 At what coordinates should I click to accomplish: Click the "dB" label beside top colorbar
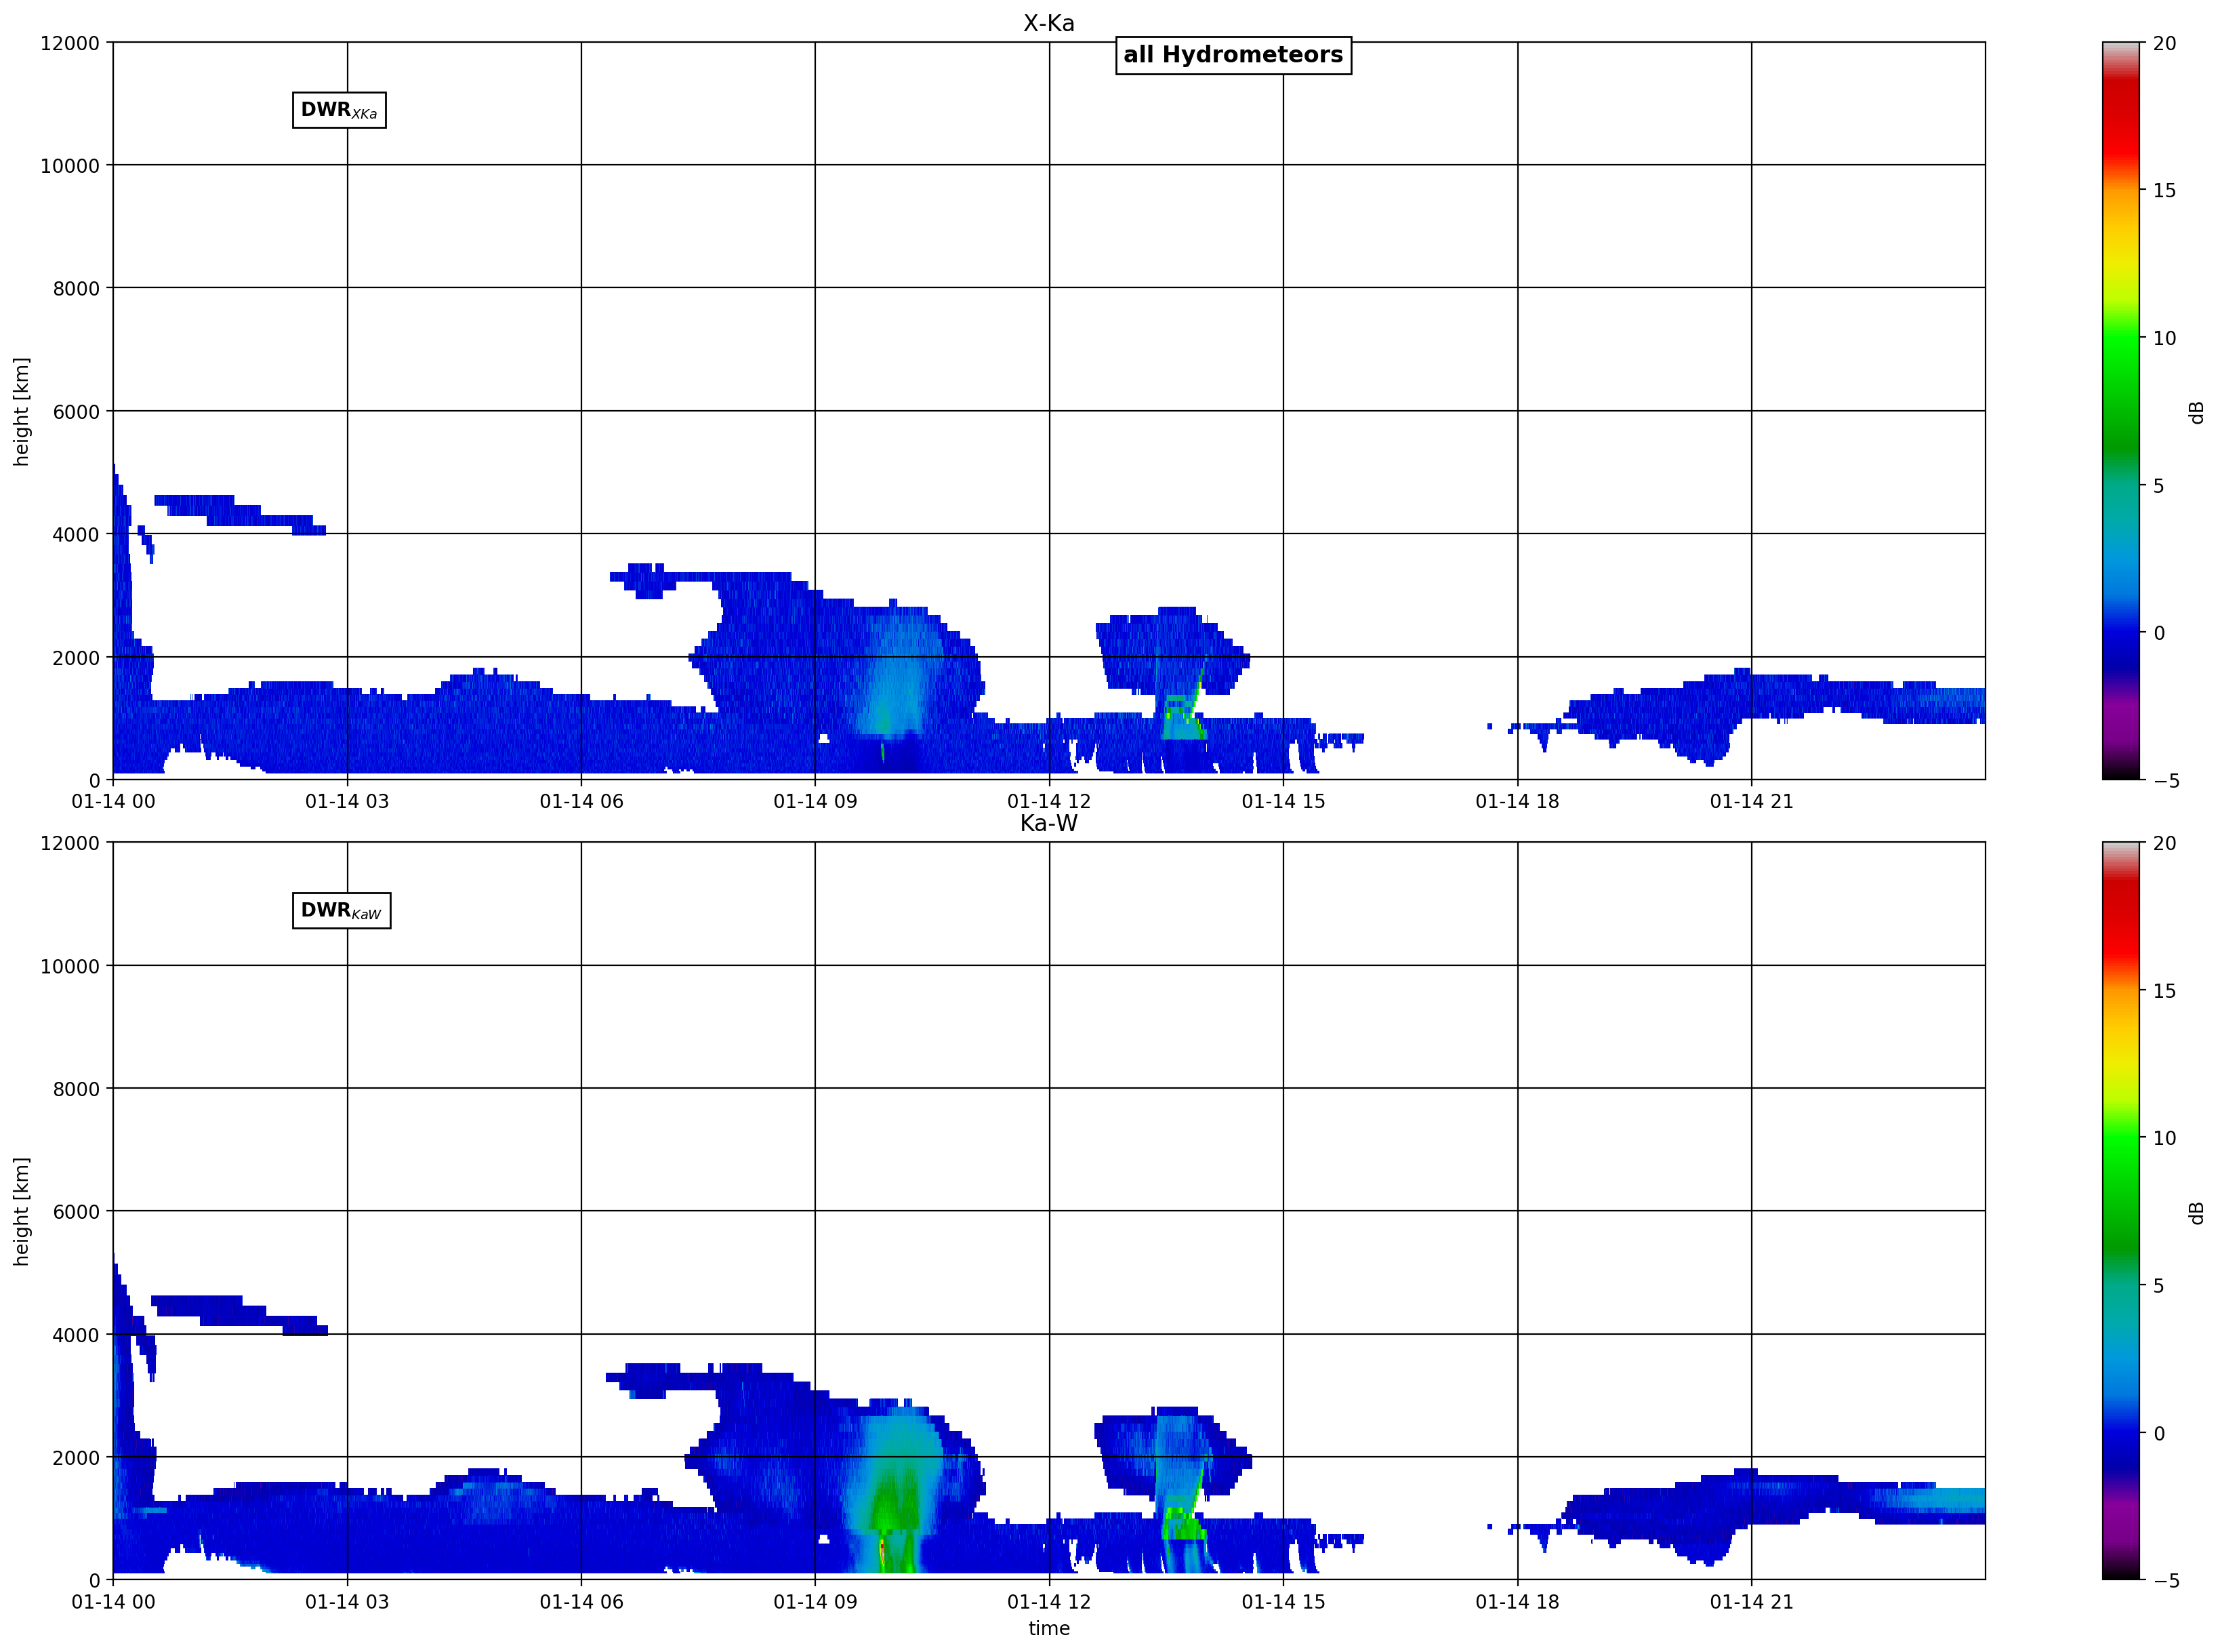click(x=2197, y=412)
